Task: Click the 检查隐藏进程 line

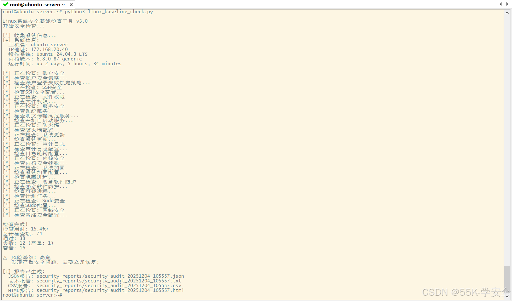Action: point(30,177)
